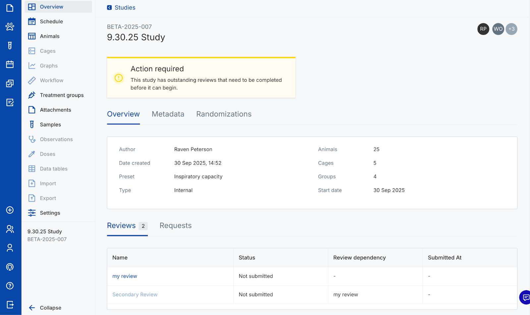
Task: Open the test tube icon in left rail
Action: (x=10, y=45)
